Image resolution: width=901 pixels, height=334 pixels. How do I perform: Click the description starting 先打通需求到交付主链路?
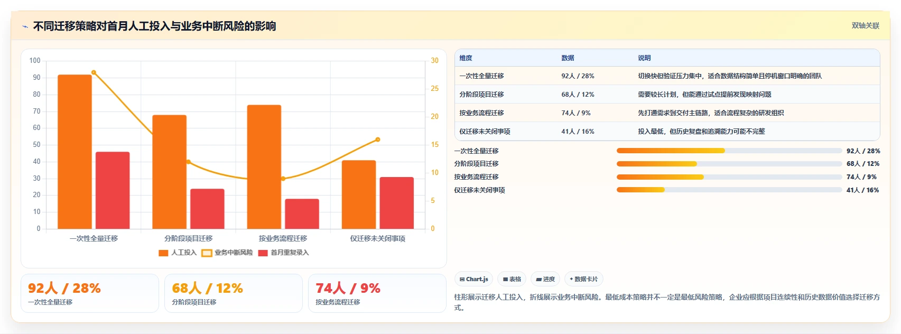[x=711, y=113]
